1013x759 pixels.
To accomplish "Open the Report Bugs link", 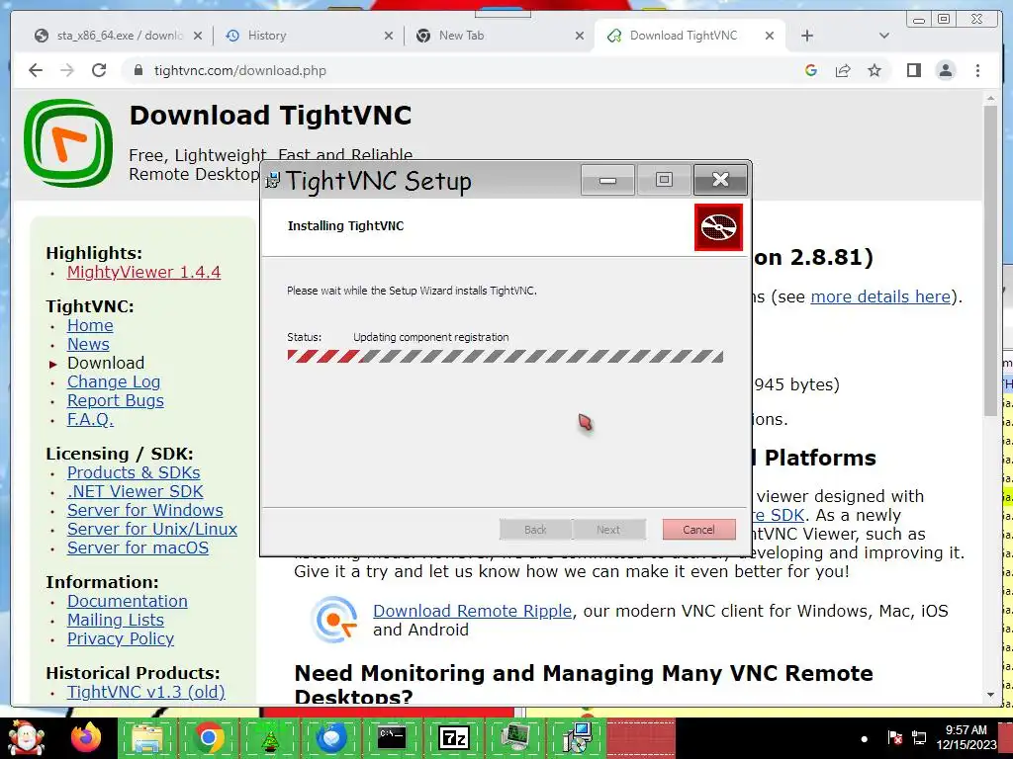I will [x=116, y=400].
